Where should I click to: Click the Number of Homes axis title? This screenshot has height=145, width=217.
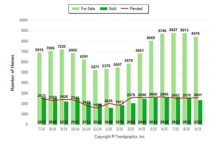click(x=13, y=72)
